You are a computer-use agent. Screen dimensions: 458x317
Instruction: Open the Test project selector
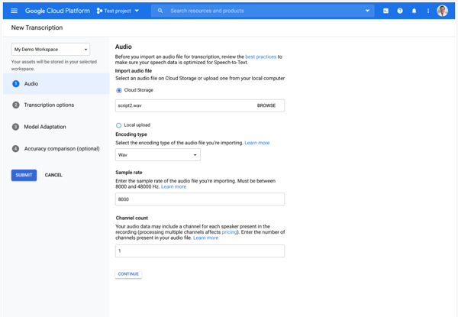coord(118,11)
